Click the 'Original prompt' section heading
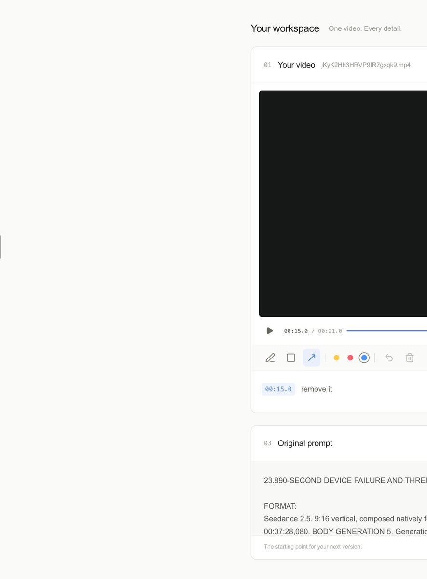The width and height of the screenshot is (427, 579). [305, 443]
